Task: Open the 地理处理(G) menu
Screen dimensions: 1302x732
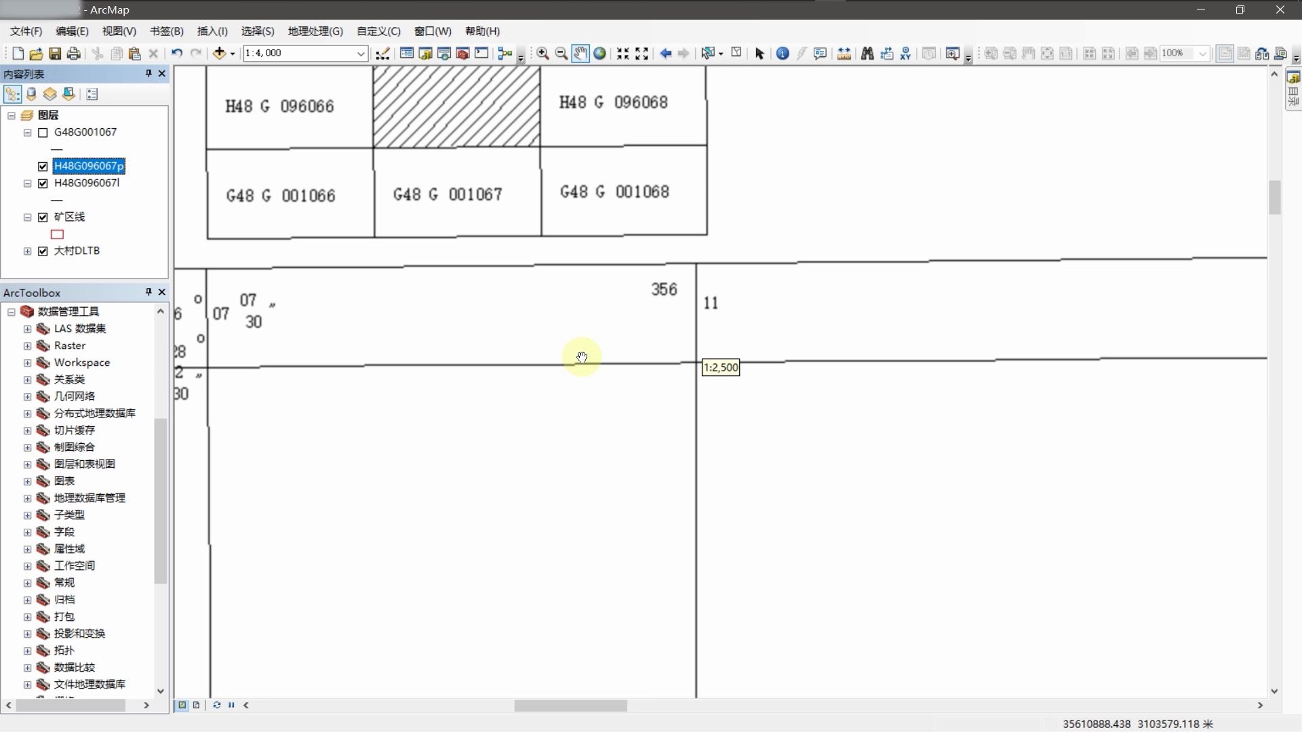Action: coord(315,31)
